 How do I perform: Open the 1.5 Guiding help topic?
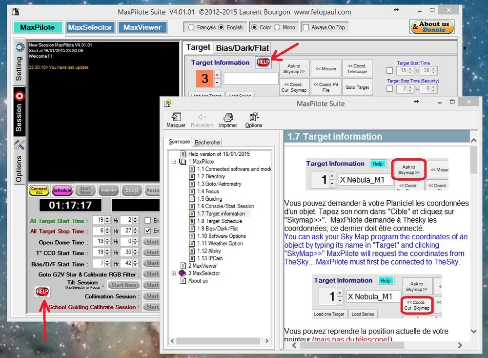(210, 198)
